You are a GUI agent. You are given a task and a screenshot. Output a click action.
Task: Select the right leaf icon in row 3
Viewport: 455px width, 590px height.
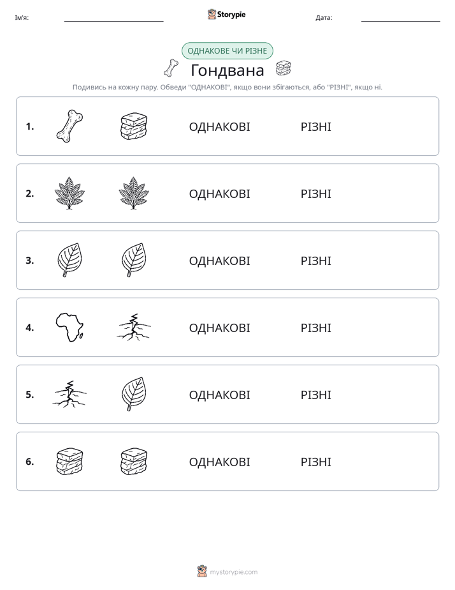click(134, 260)
